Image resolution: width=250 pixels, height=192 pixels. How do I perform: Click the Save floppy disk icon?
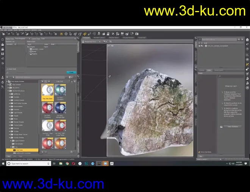pyautogui.click(x=3, y=54)
